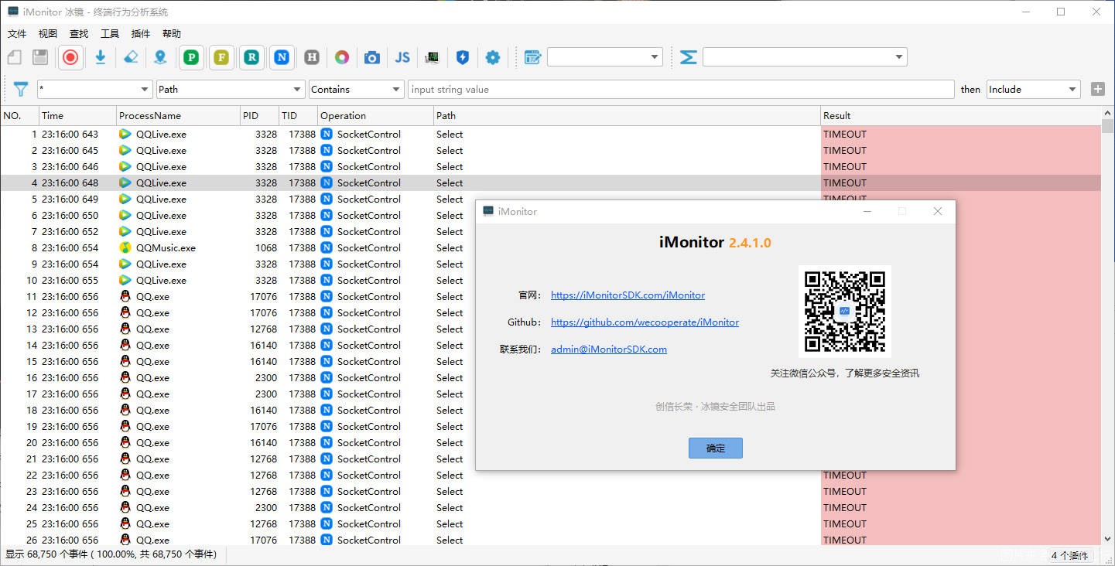Screen dimensions: 1115x566
Task: Click the QR code image
Action: [845, 312]
